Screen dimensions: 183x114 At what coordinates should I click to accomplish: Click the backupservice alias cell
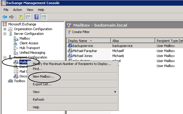pyautogui.click(x=122, y=46)
